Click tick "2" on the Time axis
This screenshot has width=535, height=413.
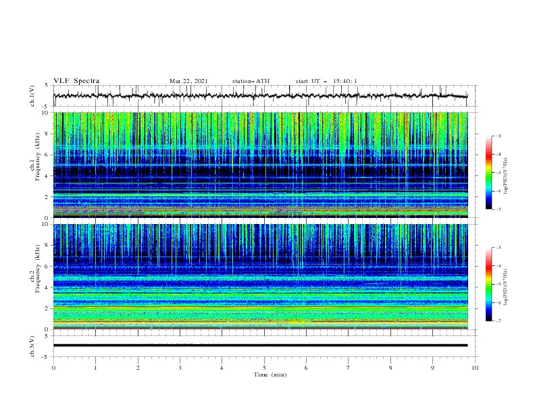tap(138, 368)
